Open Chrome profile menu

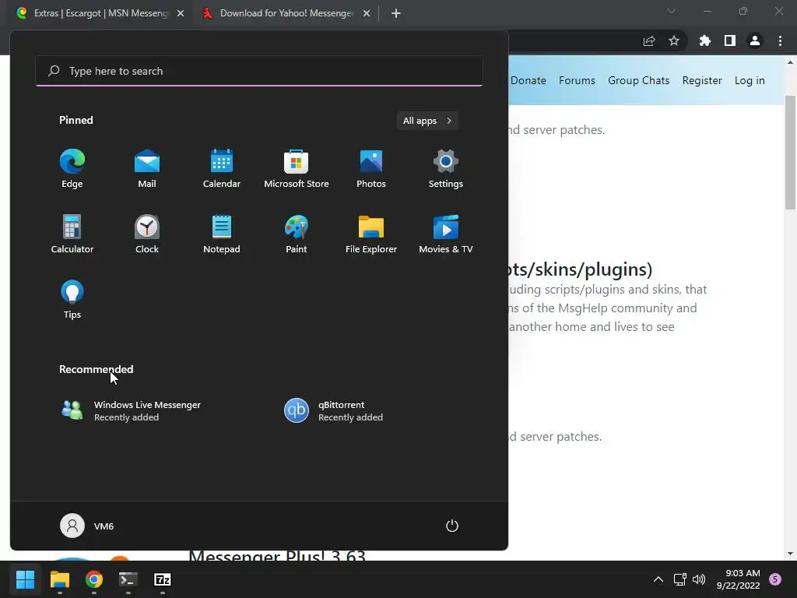click(x=755, y=41)
